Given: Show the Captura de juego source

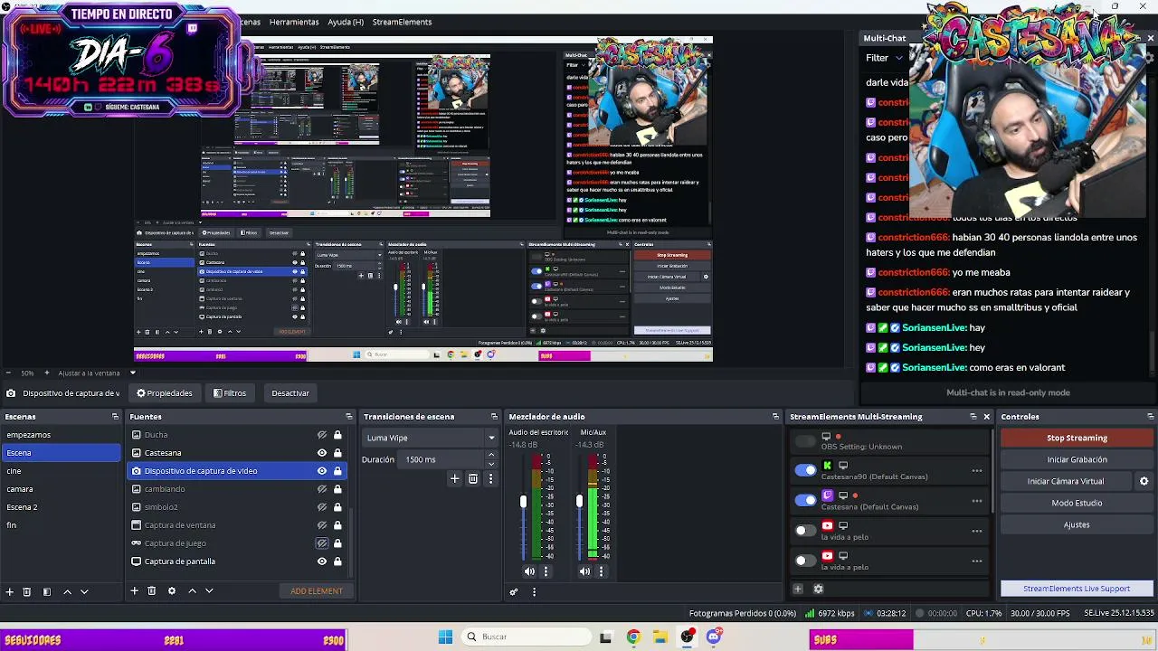Looking at the screenshot, I should 322,543.
